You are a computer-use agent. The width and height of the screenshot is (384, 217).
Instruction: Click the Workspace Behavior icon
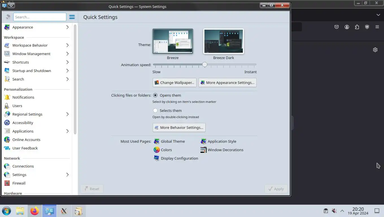[x=7, y=45]
